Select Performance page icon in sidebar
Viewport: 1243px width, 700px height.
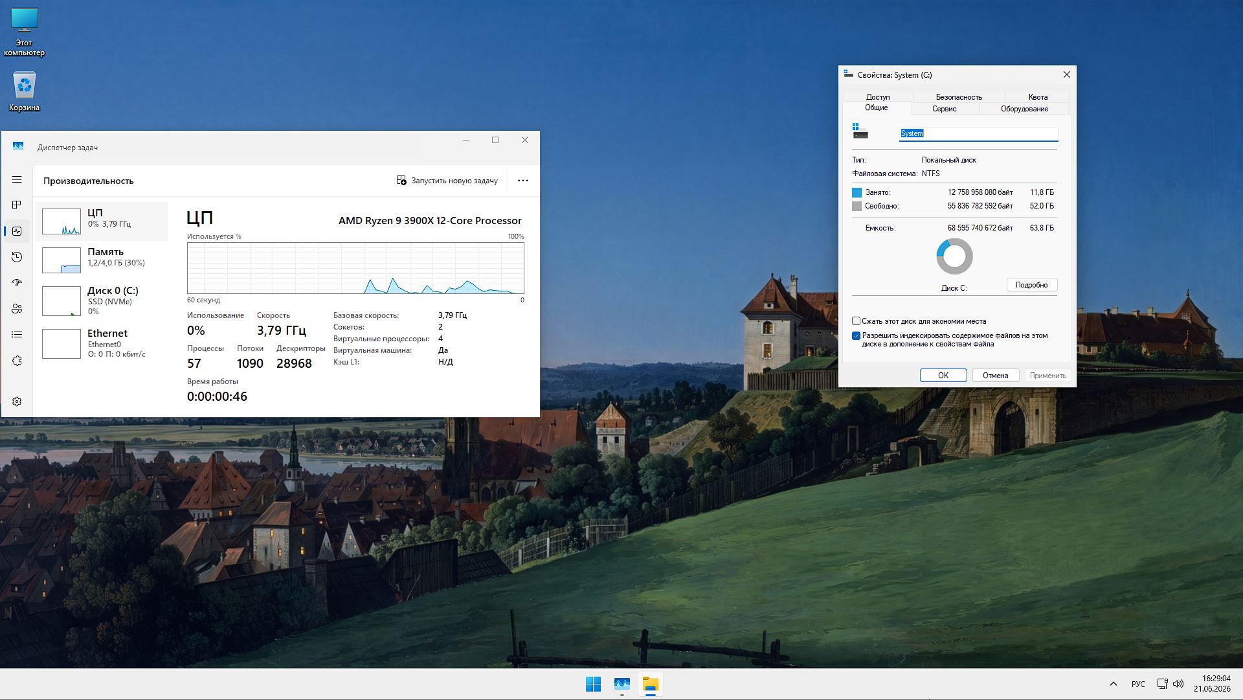(x=17, y=231)
